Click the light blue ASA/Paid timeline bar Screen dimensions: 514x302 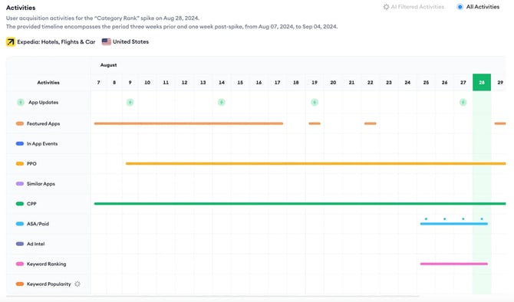454,224
